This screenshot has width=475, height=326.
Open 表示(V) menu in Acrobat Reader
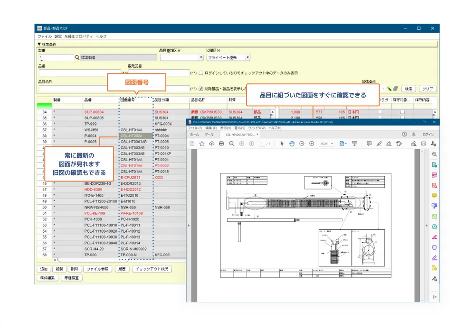226,128
